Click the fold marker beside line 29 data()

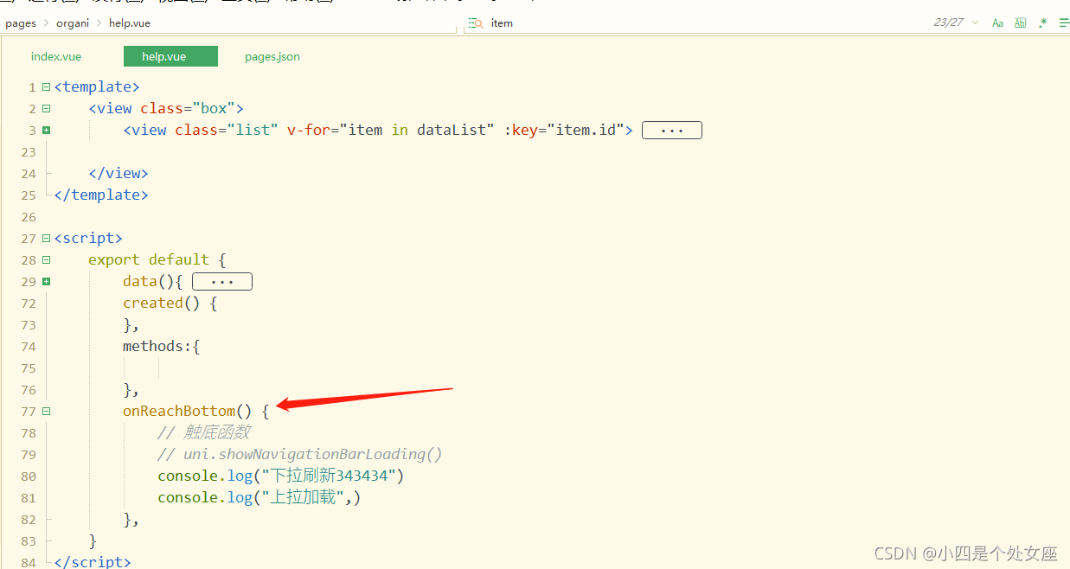pyautogui.click(x=46, y=281)
